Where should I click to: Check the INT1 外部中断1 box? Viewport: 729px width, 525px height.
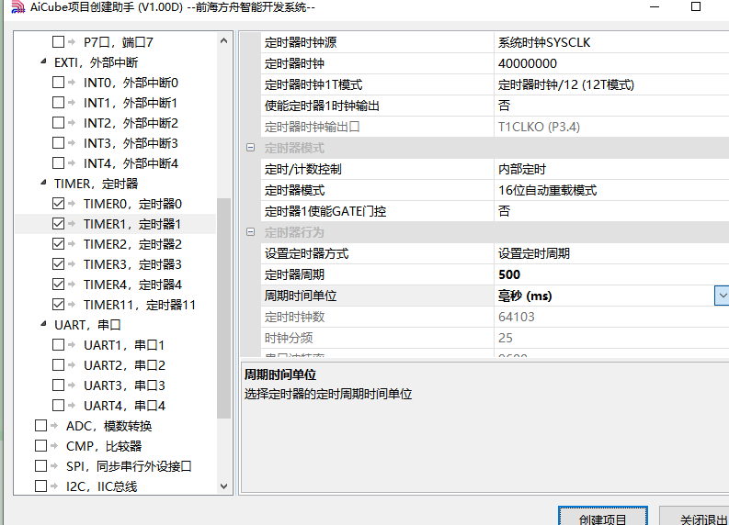pos(58,103)
